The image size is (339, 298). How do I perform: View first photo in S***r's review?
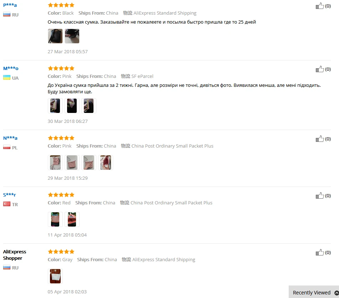pyautogui.click(x=55, y=219)
